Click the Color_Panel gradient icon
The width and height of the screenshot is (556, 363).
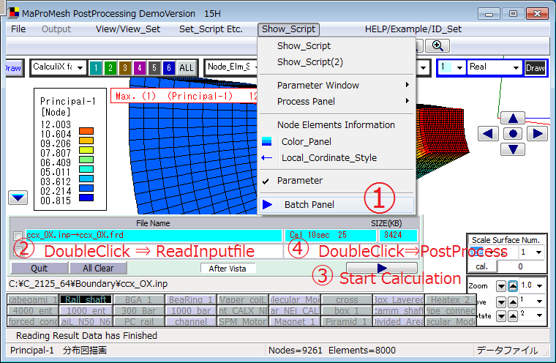pos(266,141)
